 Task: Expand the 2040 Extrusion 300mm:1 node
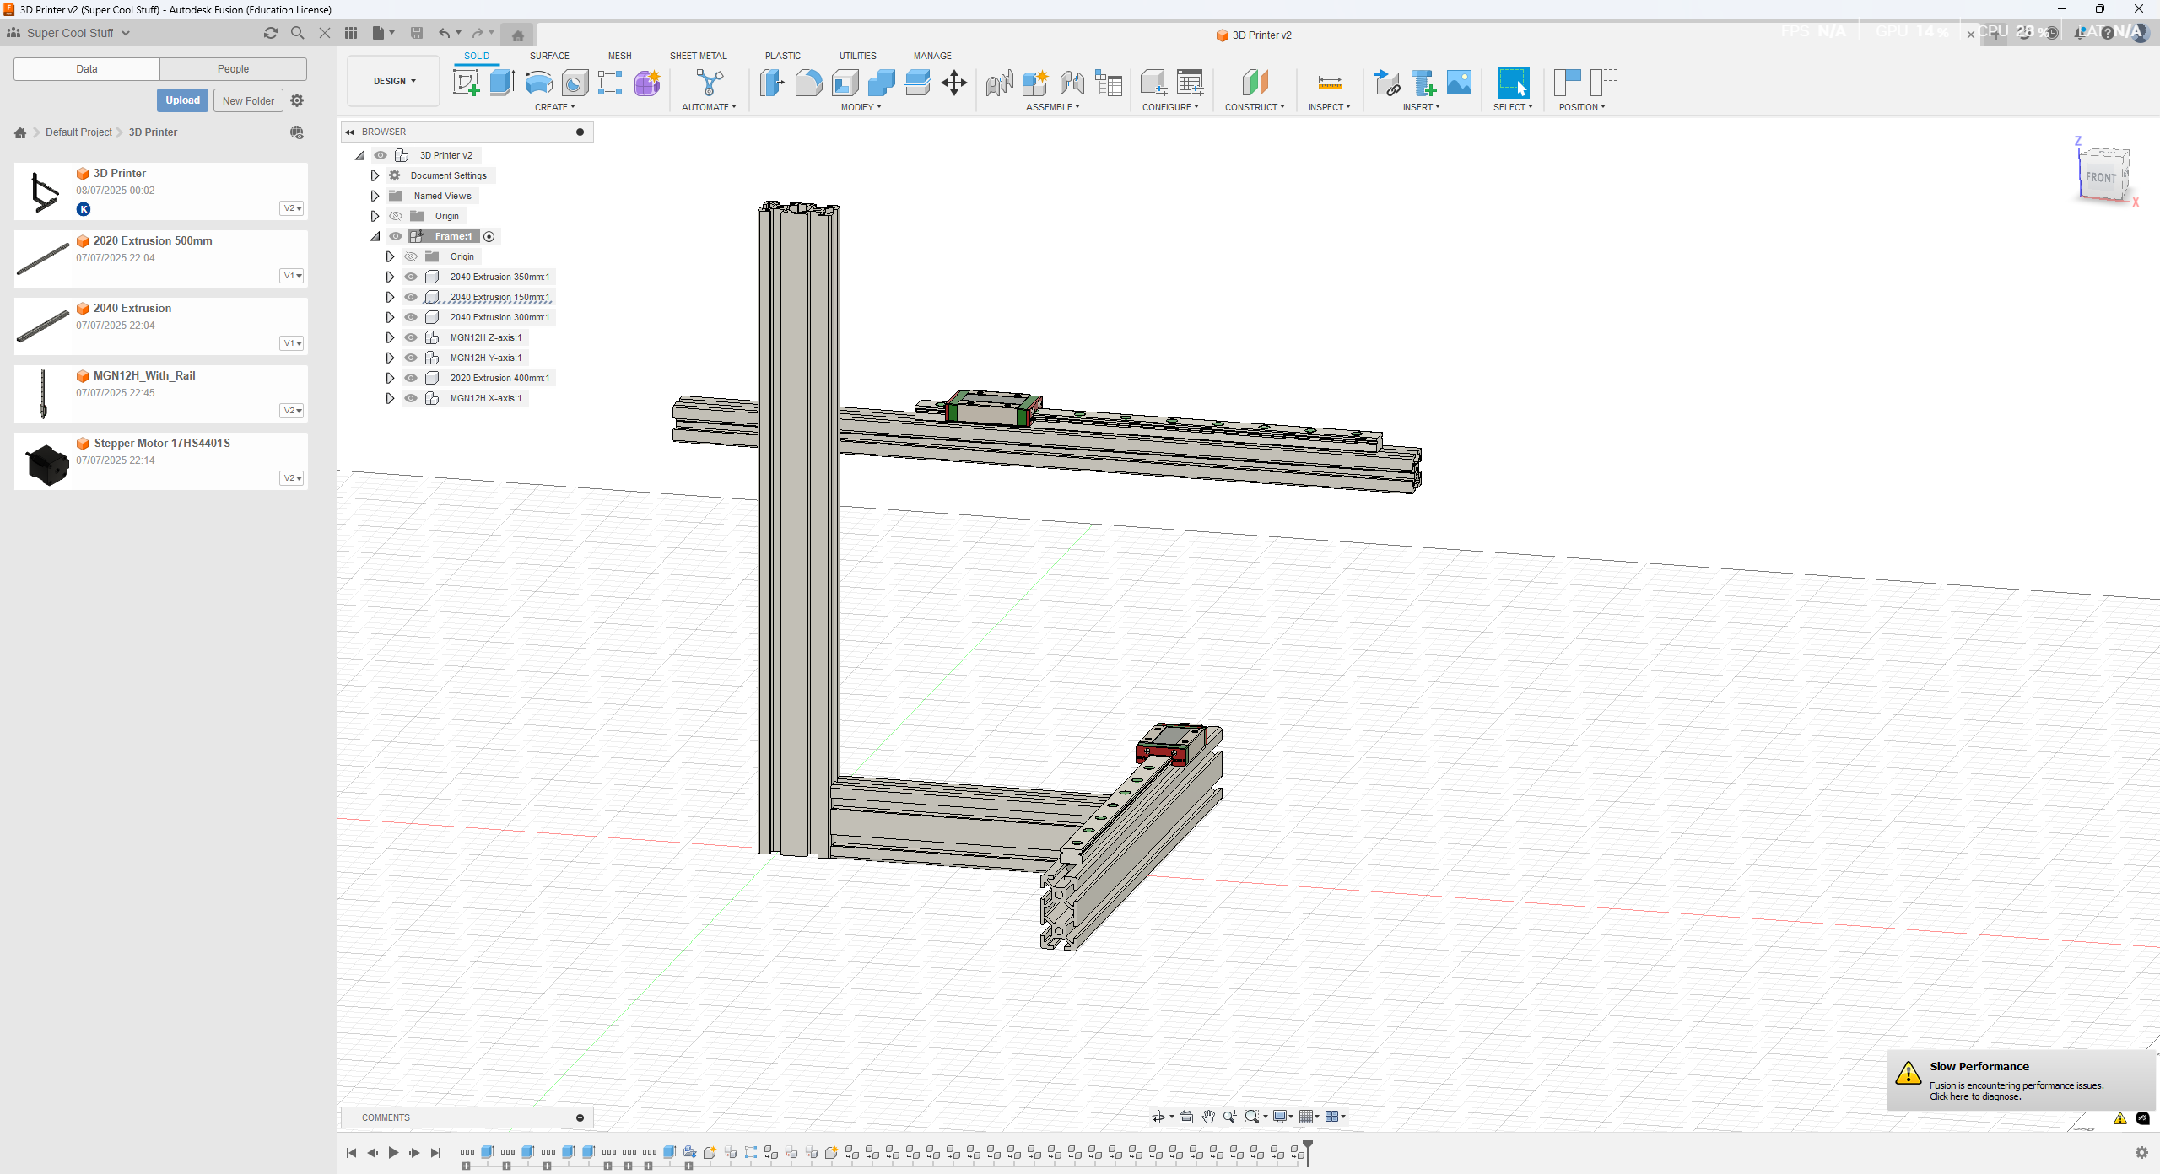tap(390, 317)
